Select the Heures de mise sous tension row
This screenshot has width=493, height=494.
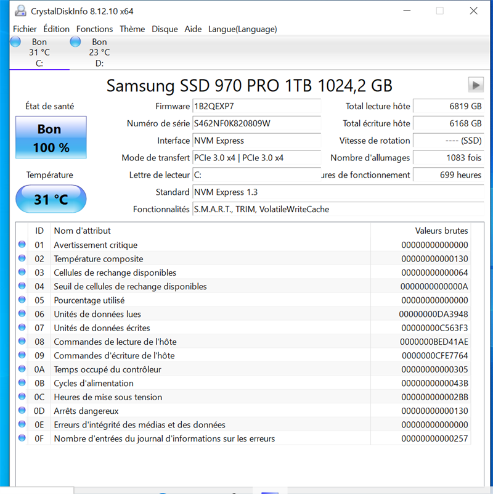point(243,397)
